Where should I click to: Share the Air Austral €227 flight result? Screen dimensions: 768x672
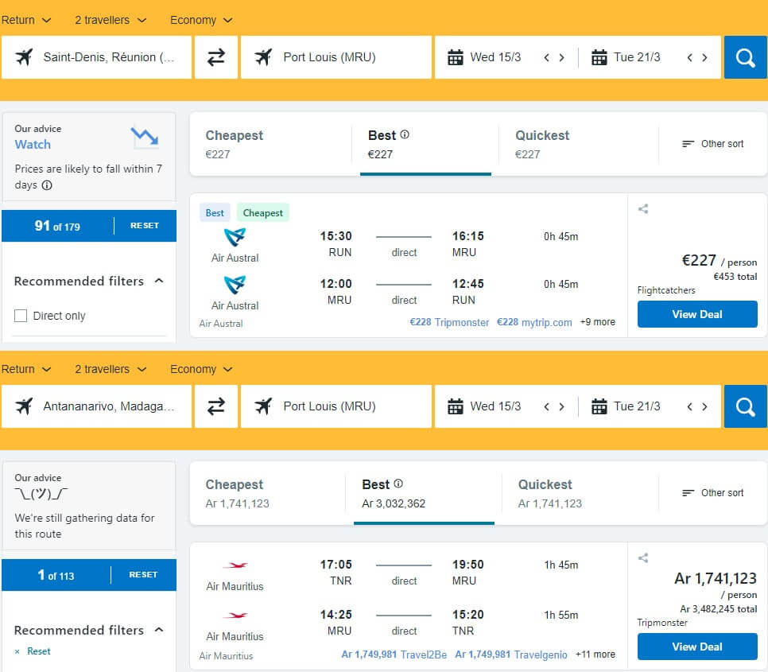(x=643, y=209)
